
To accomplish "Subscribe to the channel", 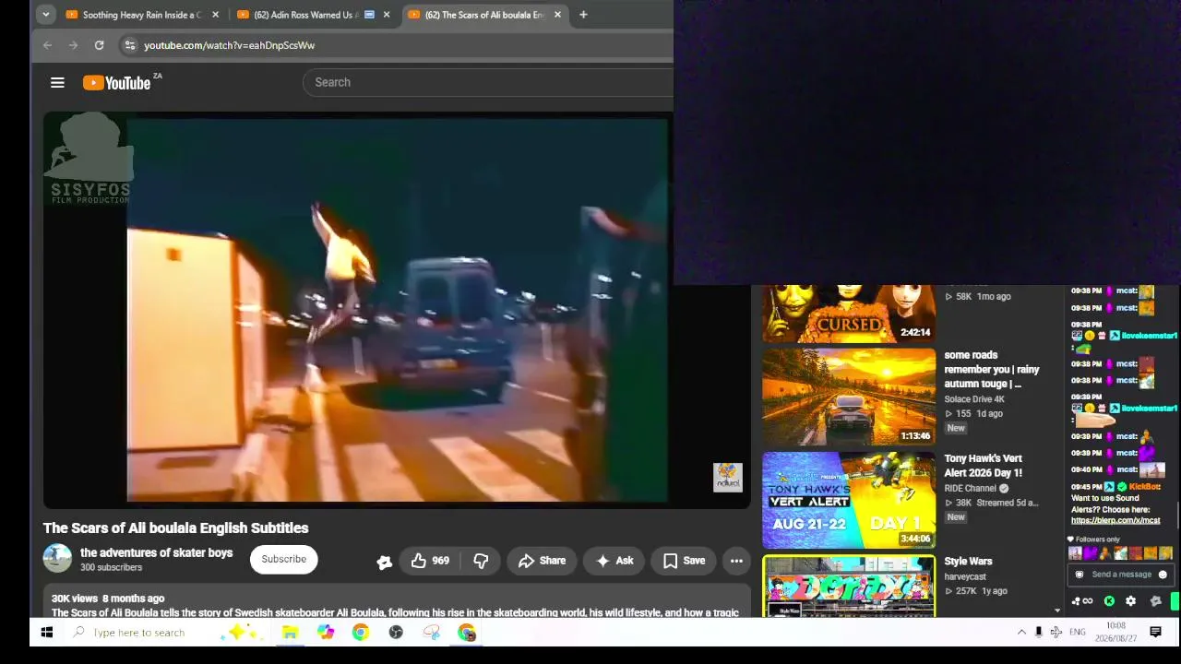I will tap(283, 559).
